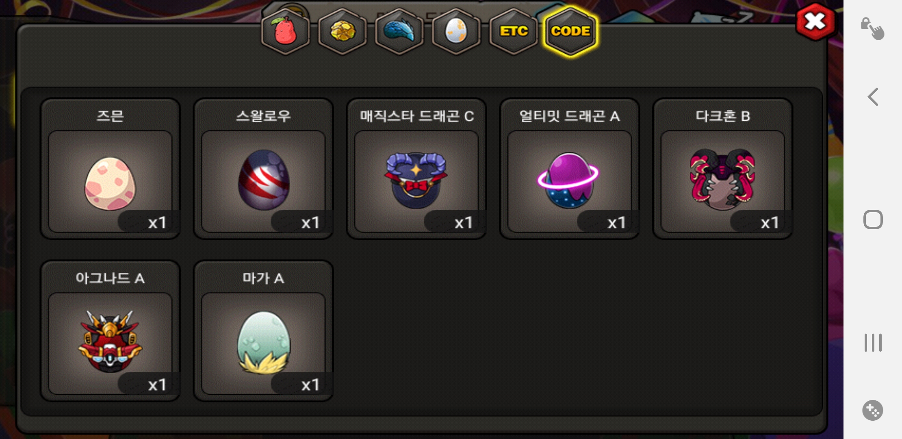Image resolution: width=902 pixels, height=439 pixels.
Task: Open the white spotted egg tab
Action: [456, 31]
